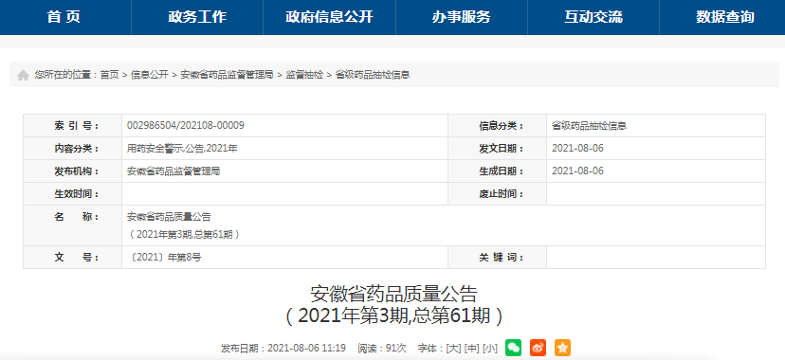Screen dimensions: 785x360
Task: Click 省级药品抽检信息 in the info table
Action: click(x=590, y=125)
